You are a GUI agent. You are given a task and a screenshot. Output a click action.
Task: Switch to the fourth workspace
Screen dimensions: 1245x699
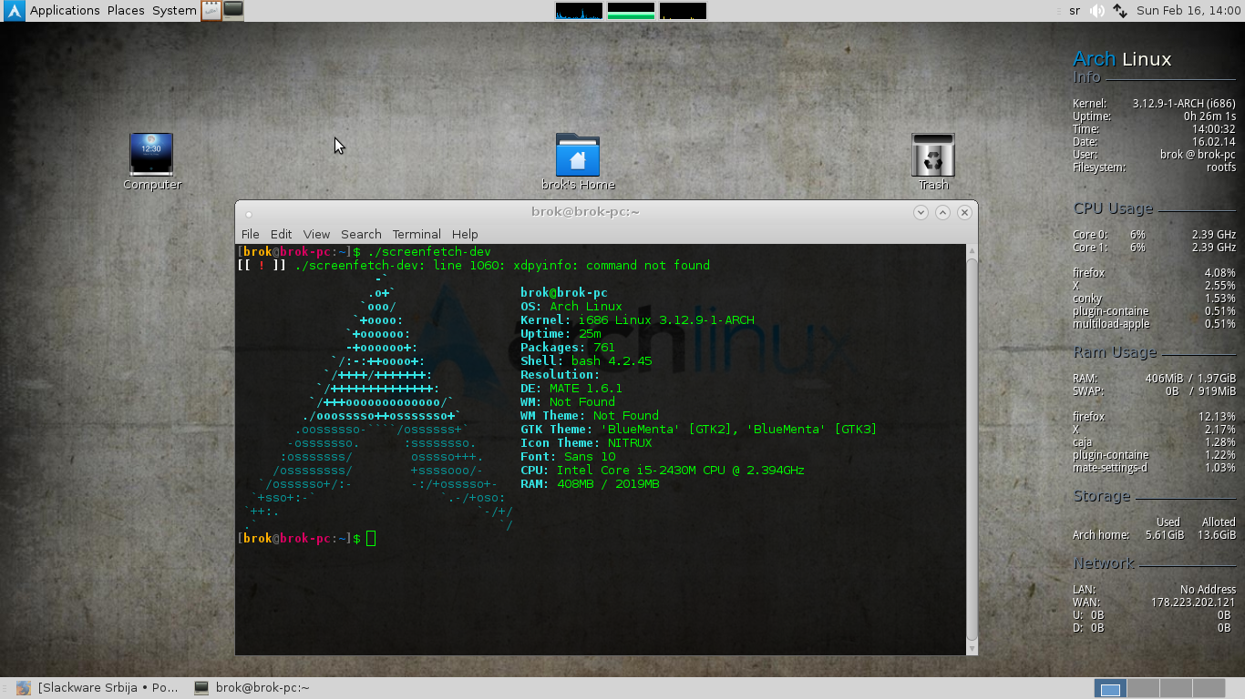[x=1209, y=689]
